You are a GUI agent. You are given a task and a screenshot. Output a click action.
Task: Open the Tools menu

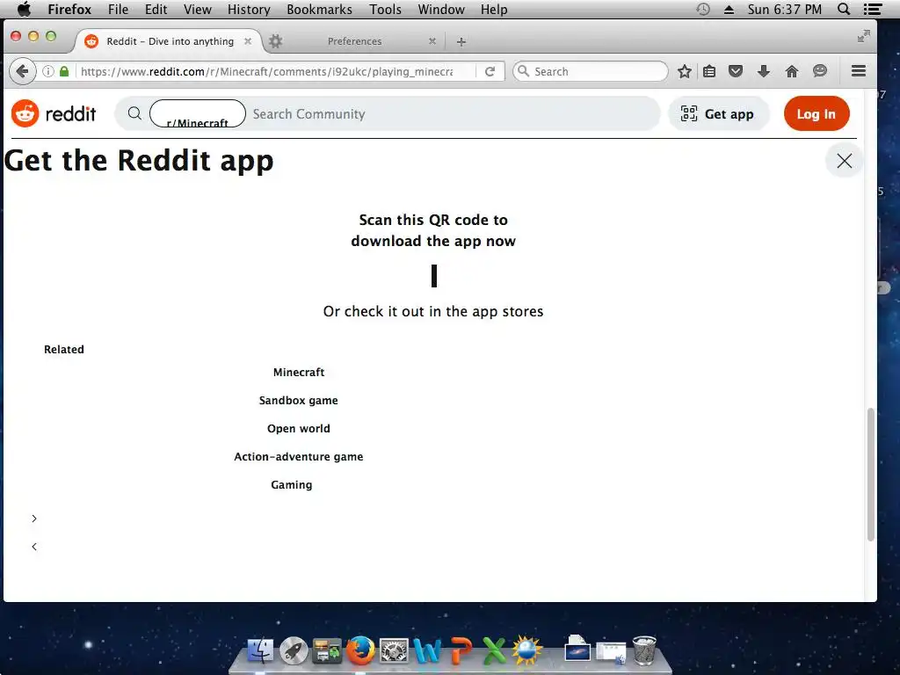click(385, 9)
